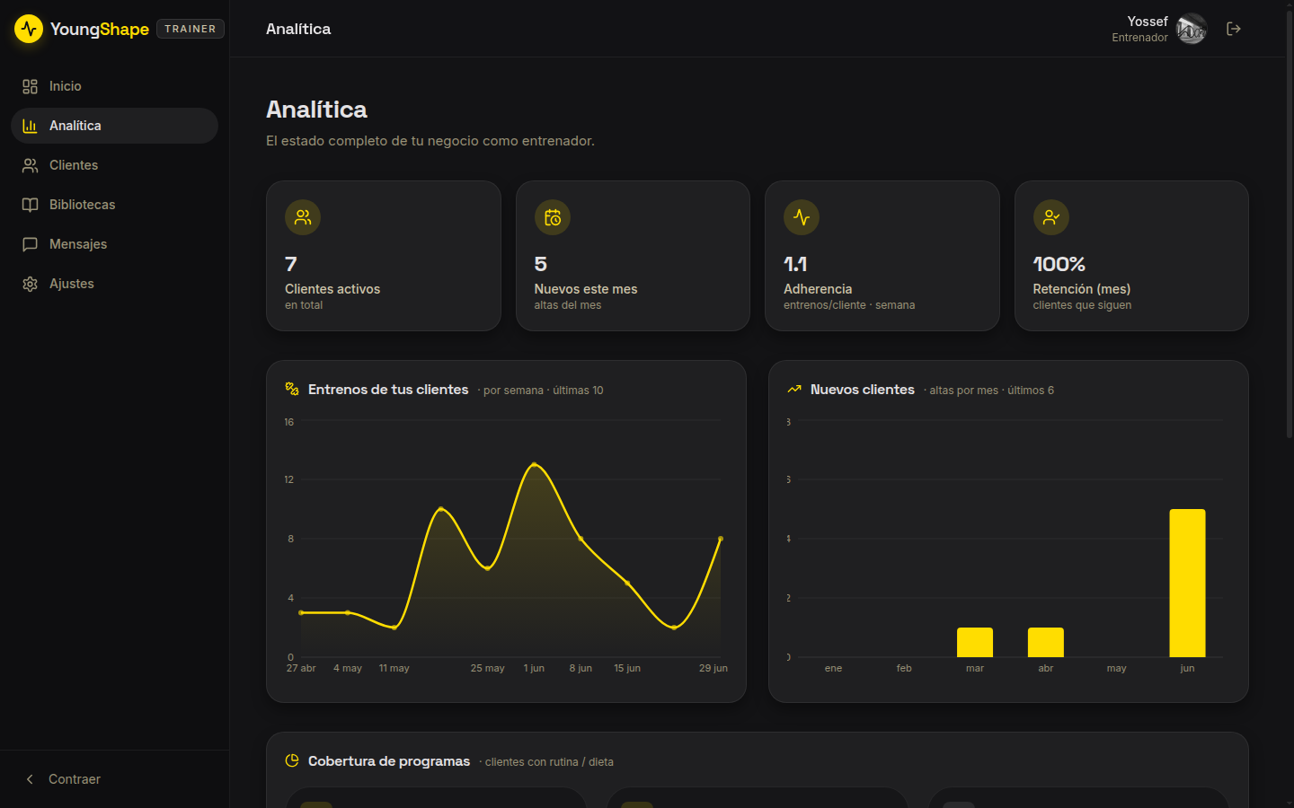Click the Nuevos este mes calendar icon
This screenshot has width=1294, height=808.
(x=553, y=217)
